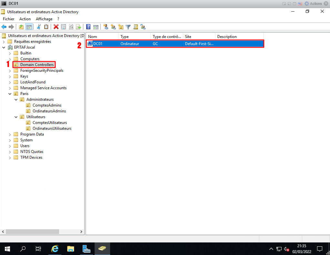Screen dimensions: 330x255
Task: Toggle the console tree show/hide icon
Action: coord(29,27)
